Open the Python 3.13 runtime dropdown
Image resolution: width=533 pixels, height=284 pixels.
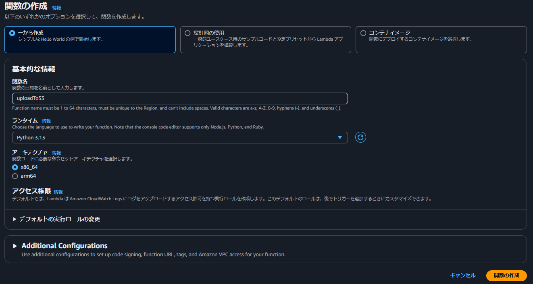pyautogui.click(x=180, y=137)
